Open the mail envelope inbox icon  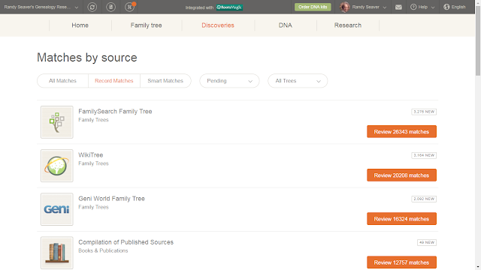(398, 7)
